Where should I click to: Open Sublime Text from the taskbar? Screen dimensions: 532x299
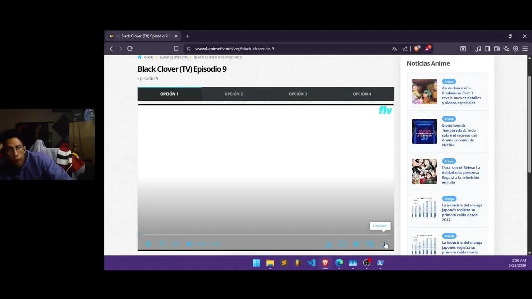click(x=284, y=263)
